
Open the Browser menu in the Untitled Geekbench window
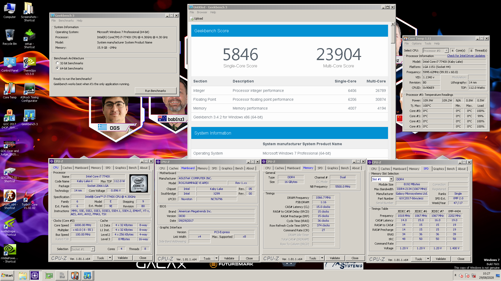202,12
